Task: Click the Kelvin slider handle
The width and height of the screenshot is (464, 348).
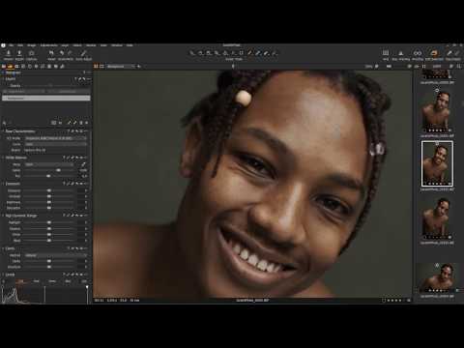Action: tap(58, 170)
